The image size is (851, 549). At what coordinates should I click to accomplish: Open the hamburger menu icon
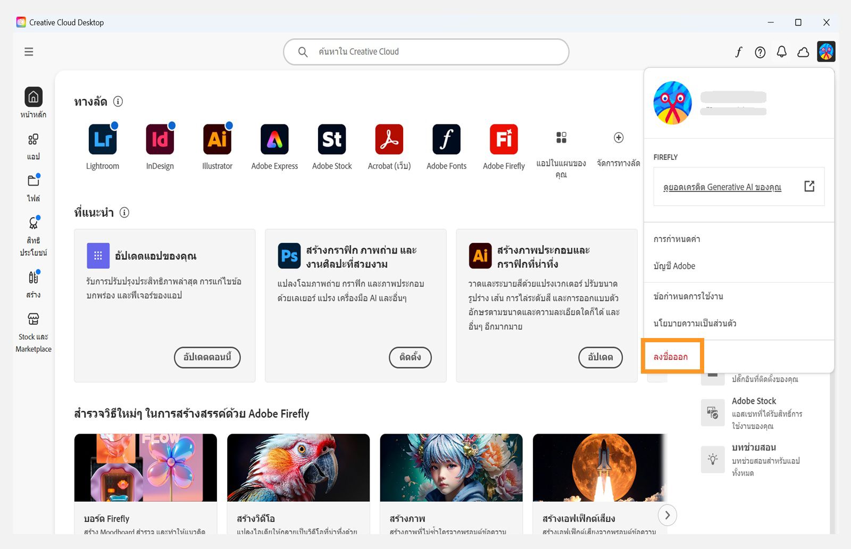[x=29, y=52]
